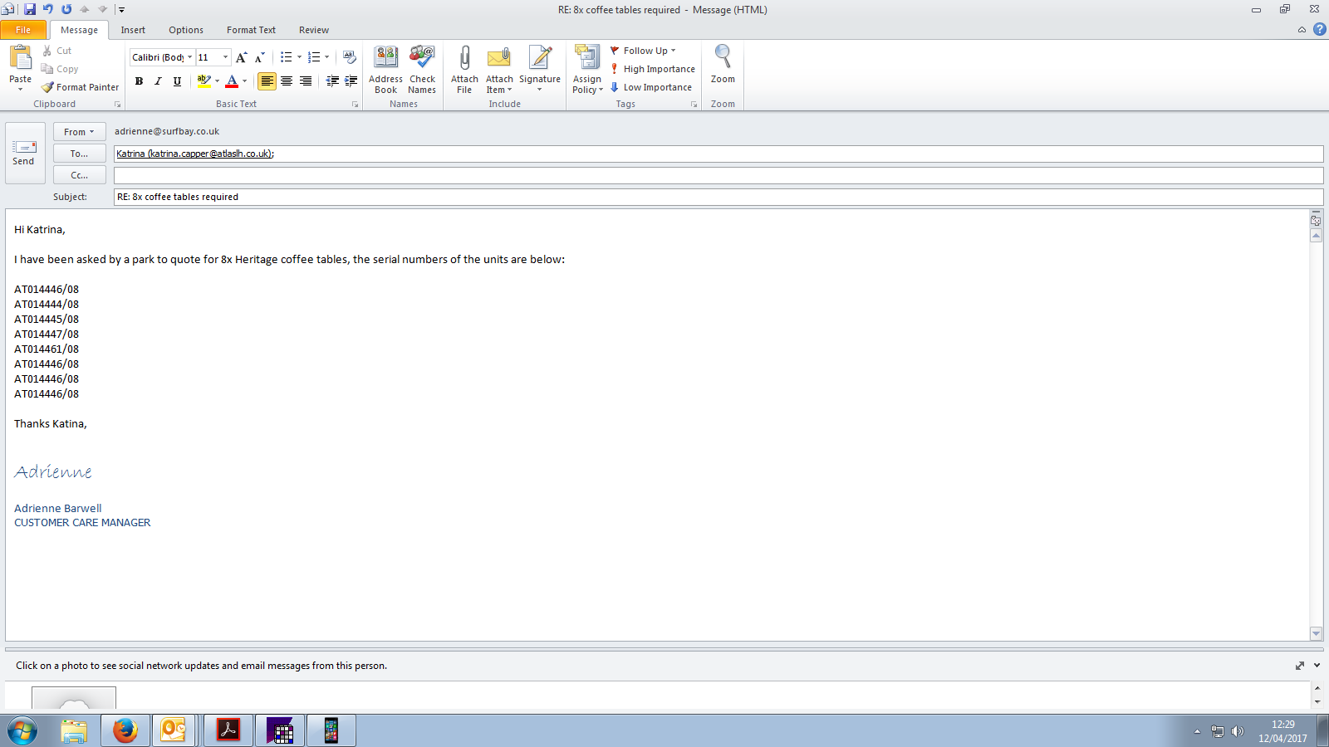
Task: Expand the font color options arrow
Action: point(244,81)
